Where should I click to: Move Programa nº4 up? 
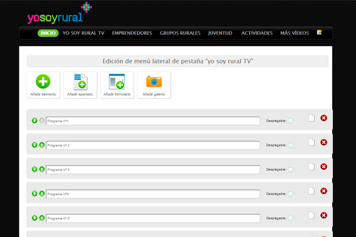42,194
